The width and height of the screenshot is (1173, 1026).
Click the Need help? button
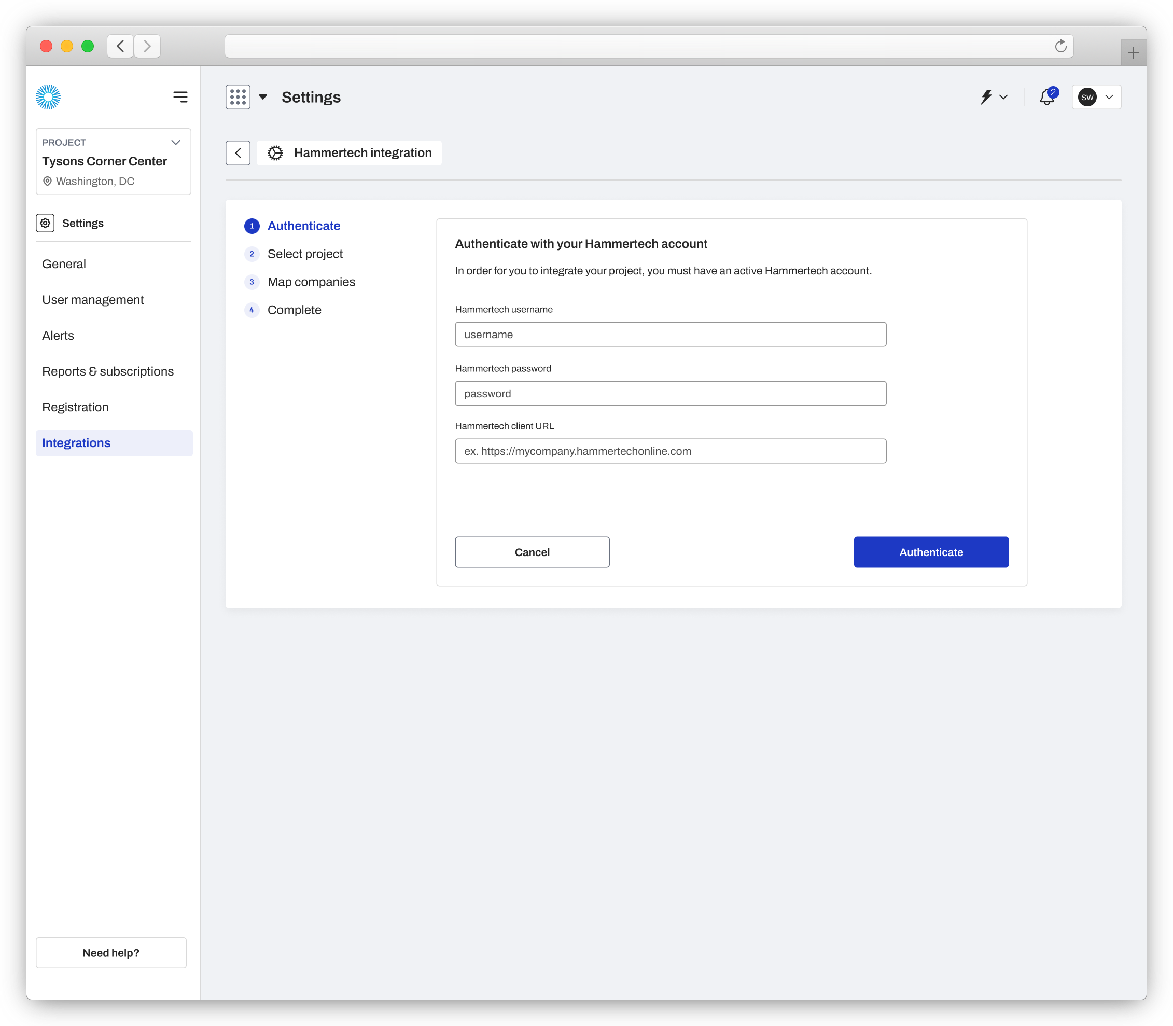[111, 953]
